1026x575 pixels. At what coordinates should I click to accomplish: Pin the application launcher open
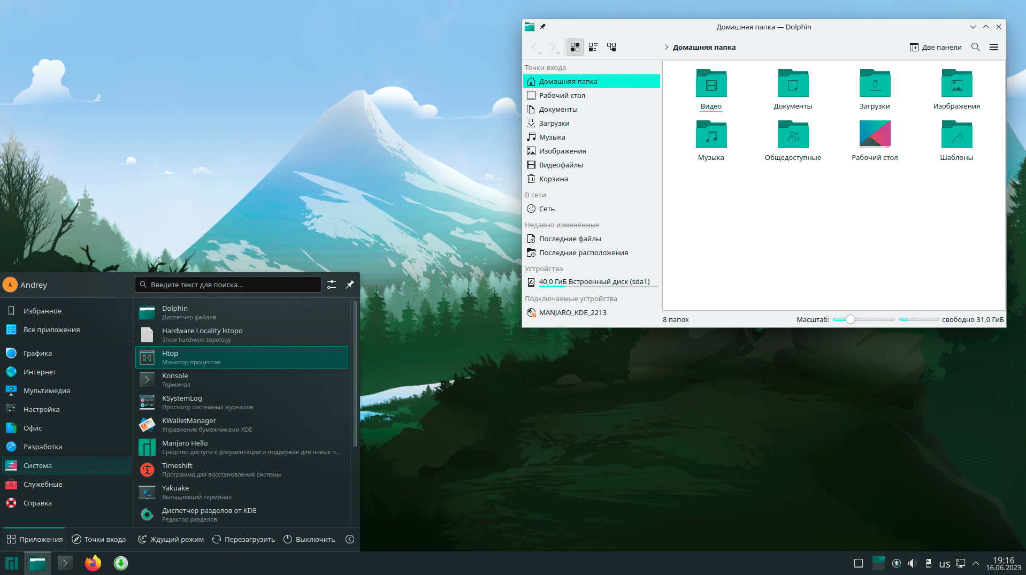pos(349,285)
